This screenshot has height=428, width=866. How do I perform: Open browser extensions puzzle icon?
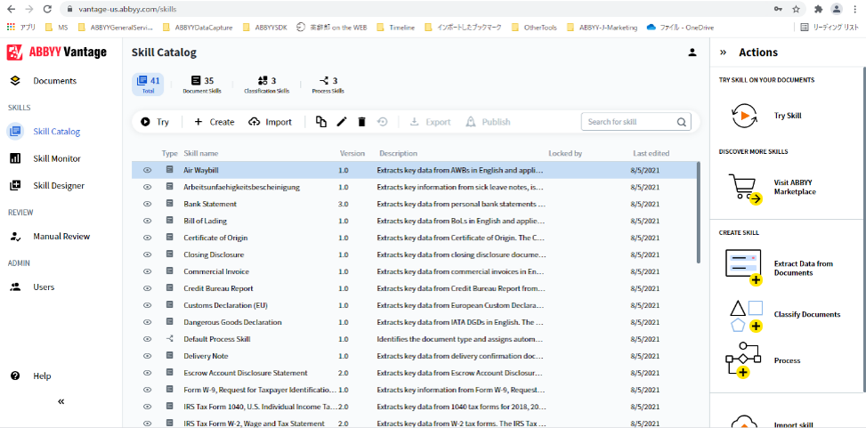[x=819, y=9]
